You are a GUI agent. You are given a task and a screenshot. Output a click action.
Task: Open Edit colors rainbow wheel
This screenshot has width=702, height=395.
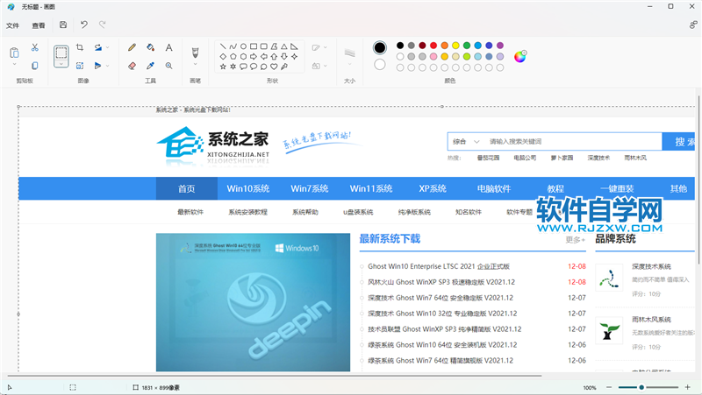click(519, 56)
